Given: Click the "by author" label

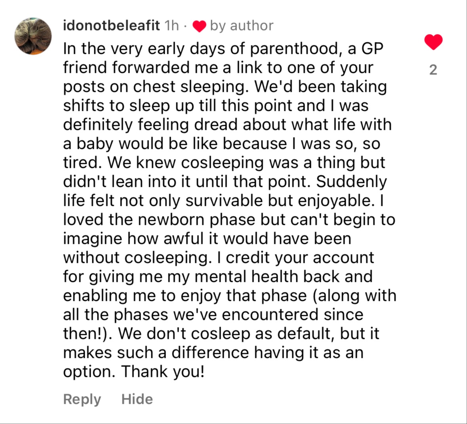Looking at the screenshot, I should pos(242,26).
